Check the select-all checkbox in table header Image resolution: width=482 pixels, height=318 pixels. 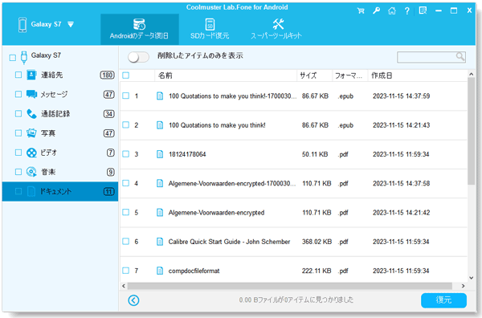tap(126, 75)
